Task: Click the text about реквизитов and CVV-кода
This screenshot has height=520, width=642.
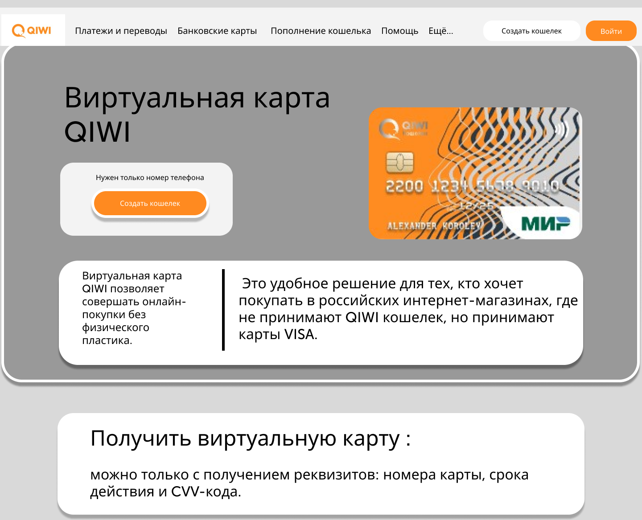Action: pos(309,483)
